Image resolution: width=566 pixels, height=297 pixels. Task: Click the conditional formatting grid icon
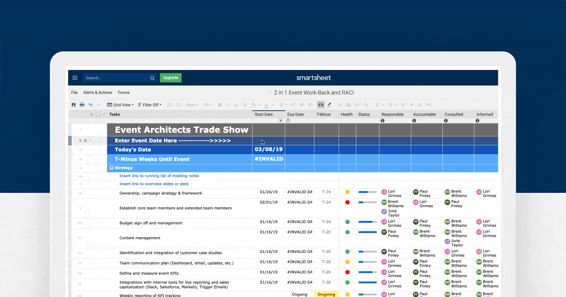[320, 105]
